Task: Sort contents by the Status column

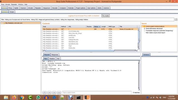Action: pyautogui.click(x=97, y=27)
